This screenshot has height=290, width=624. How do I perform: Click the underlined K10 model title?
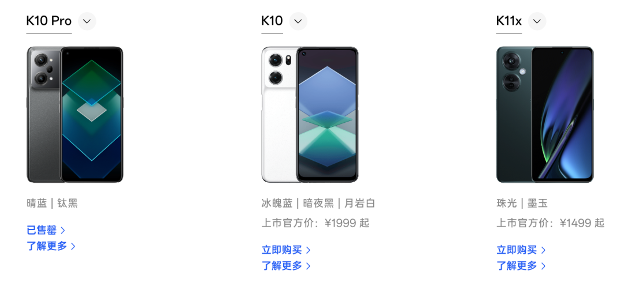[272, 21]
